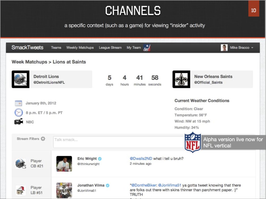Open the League Stream nav item
This screenshot has width=266, height=199.
110,47
